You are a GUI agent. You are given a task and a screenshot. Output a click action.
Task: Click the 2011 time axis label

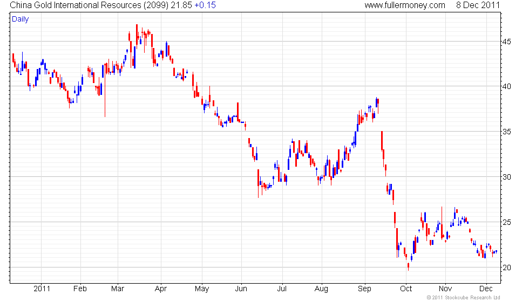click(x=42, y=289)
